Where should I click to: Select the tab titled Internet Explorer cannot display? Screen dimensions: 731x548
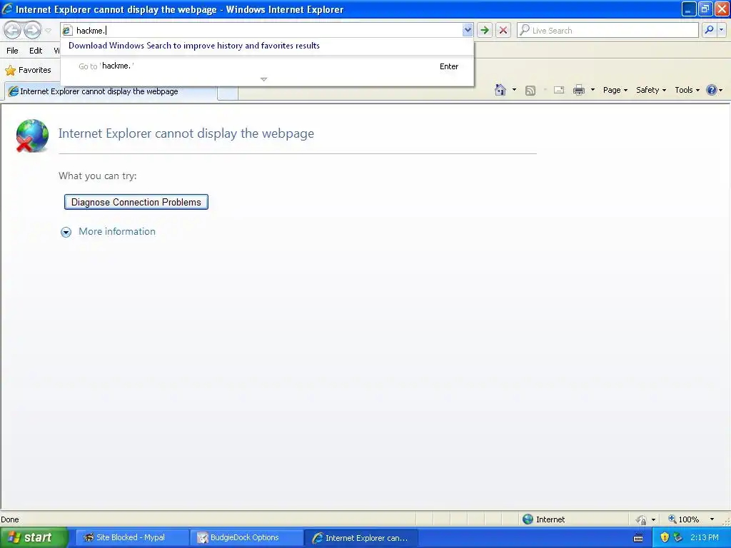pyautogui.click(x=111, y=91)
